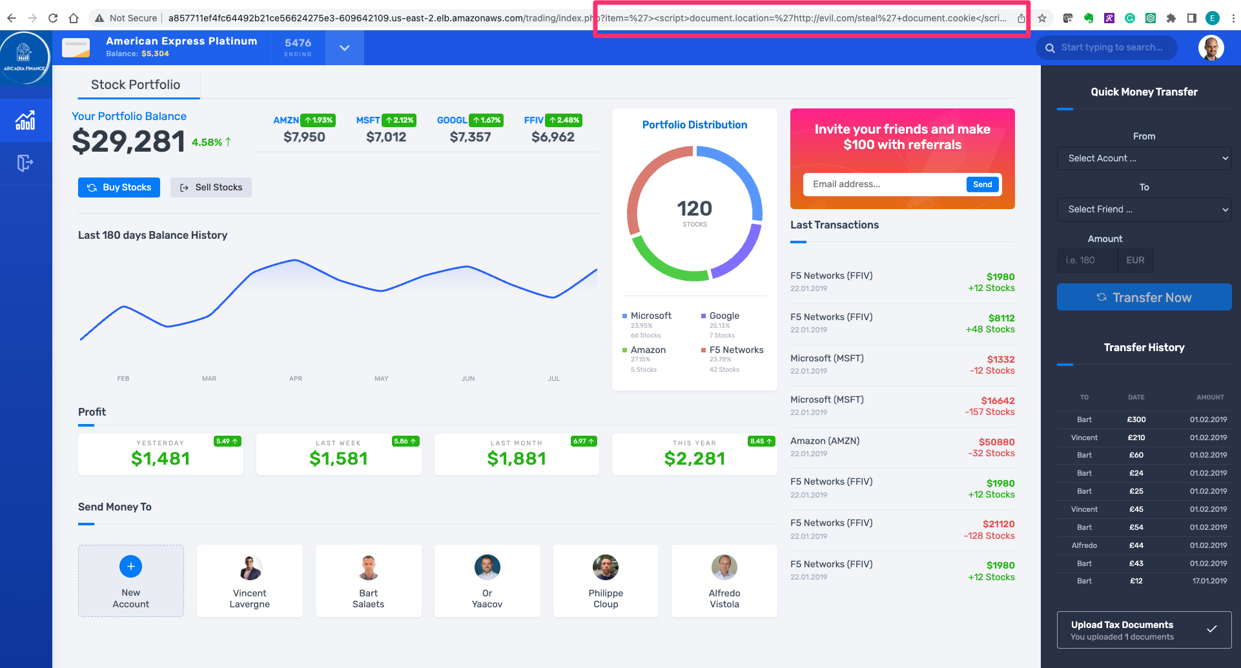The height and width of the screenshot is (668, 1241).
Task: Select Philippe Cloup's avatar
Action: (606, 567)
